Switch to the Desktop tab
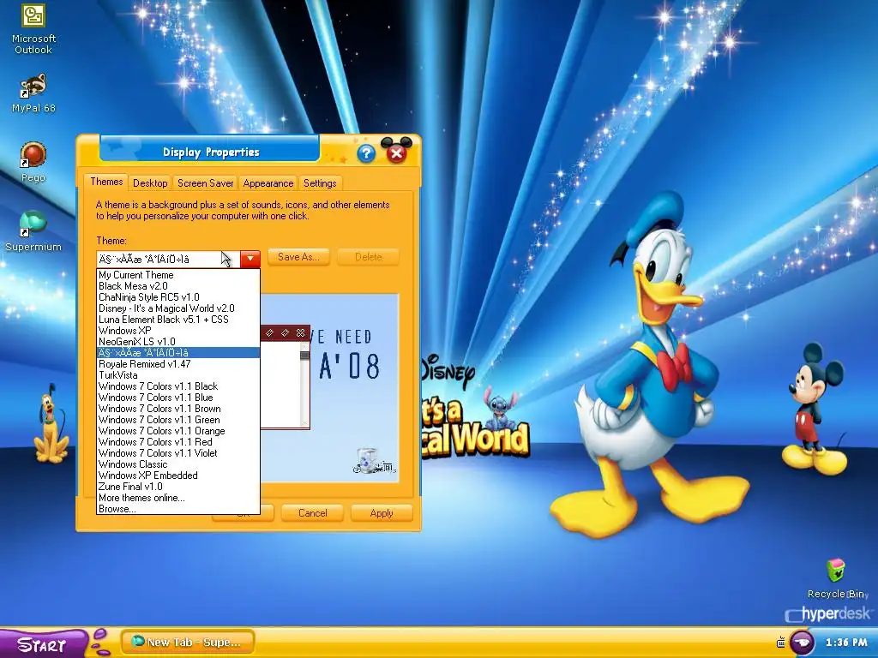Image resolution: width=878 pixels, height=658 pixels. 150,183
